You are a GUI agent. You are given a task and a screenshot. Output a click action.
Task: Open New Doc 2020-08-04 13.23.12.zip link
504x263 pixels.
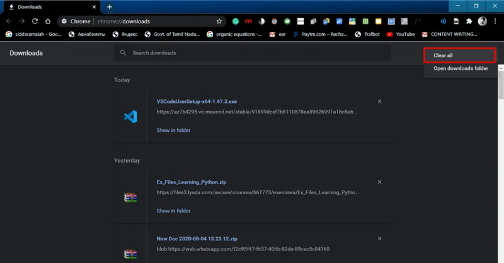(197, 238)
